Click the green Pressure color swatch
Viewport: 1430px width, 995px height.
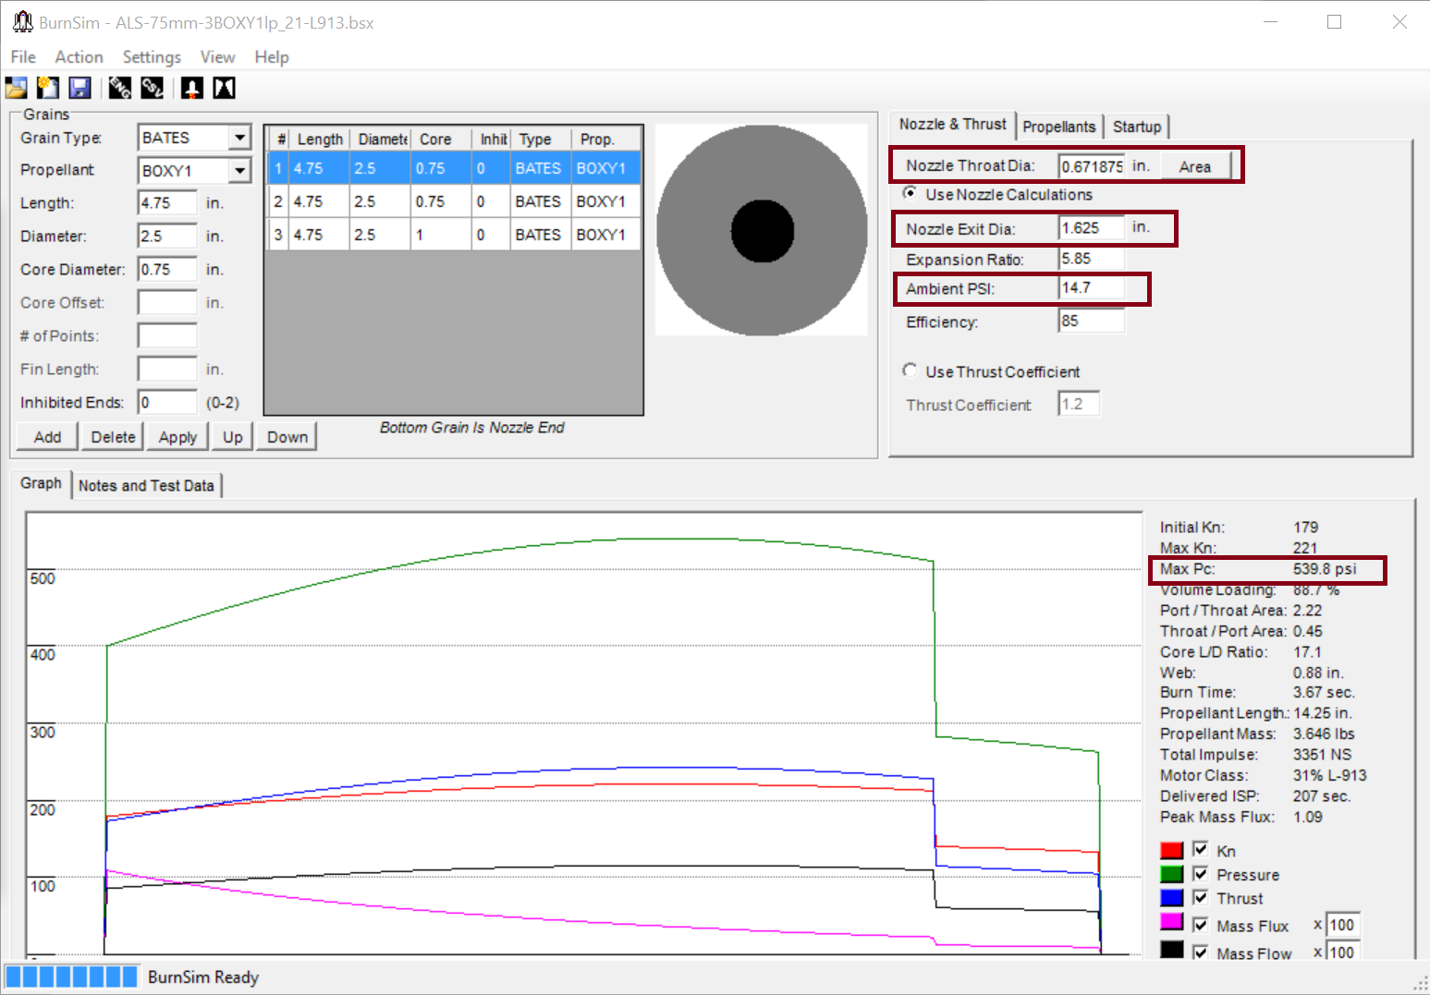pos(1172,874)
